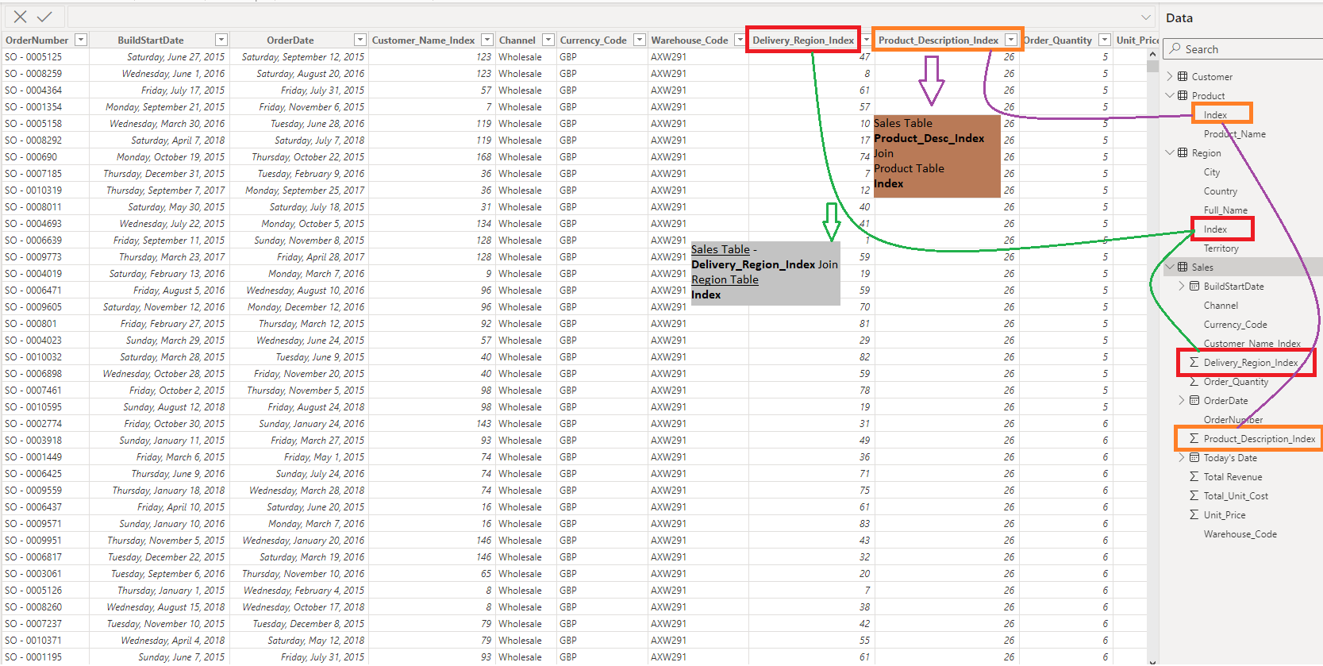Viewport: 1323px width, 666px height.
Task: Select the Index field under Region table
Action: click(1215, 229)
